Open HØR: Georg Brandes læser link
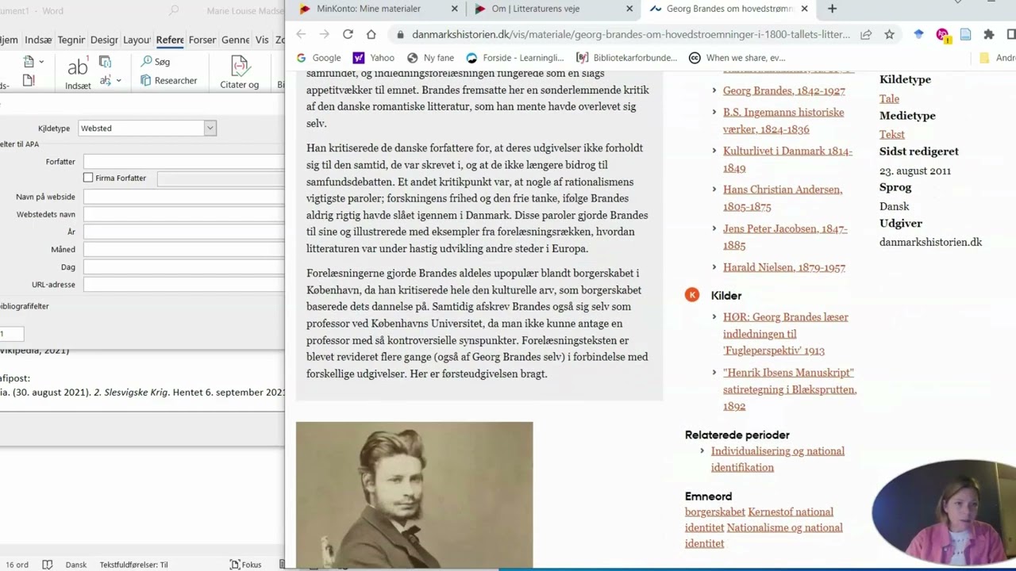 click(786, 333)
